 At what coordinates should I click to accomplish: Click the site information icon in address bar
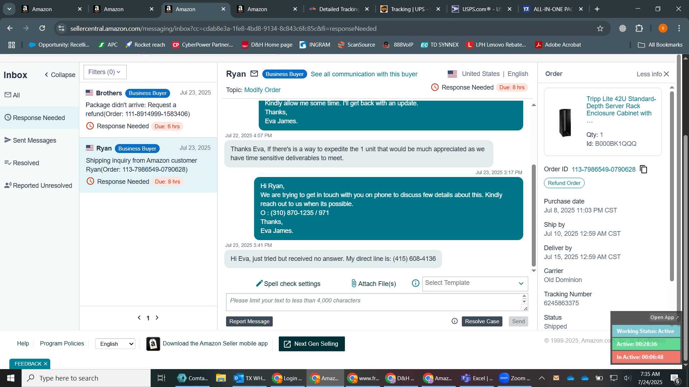pyautogui.click(x=61, y=28)
